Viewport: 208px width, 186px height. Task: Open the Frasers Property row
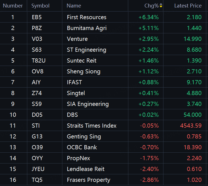pyautogui.click(x=89, y=180)
